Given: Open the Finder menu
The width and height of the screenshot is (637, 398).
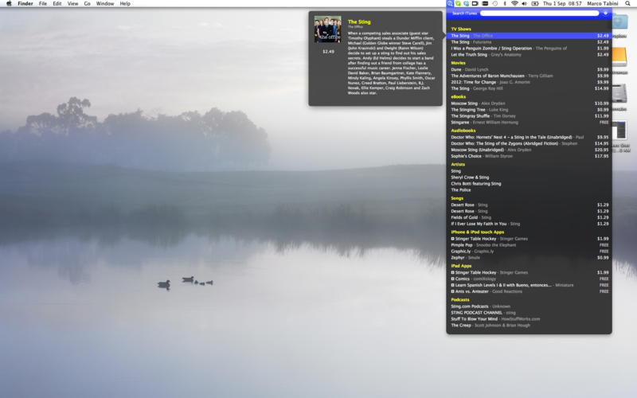Looking at the screenshot, I should (x=25, y=4).
